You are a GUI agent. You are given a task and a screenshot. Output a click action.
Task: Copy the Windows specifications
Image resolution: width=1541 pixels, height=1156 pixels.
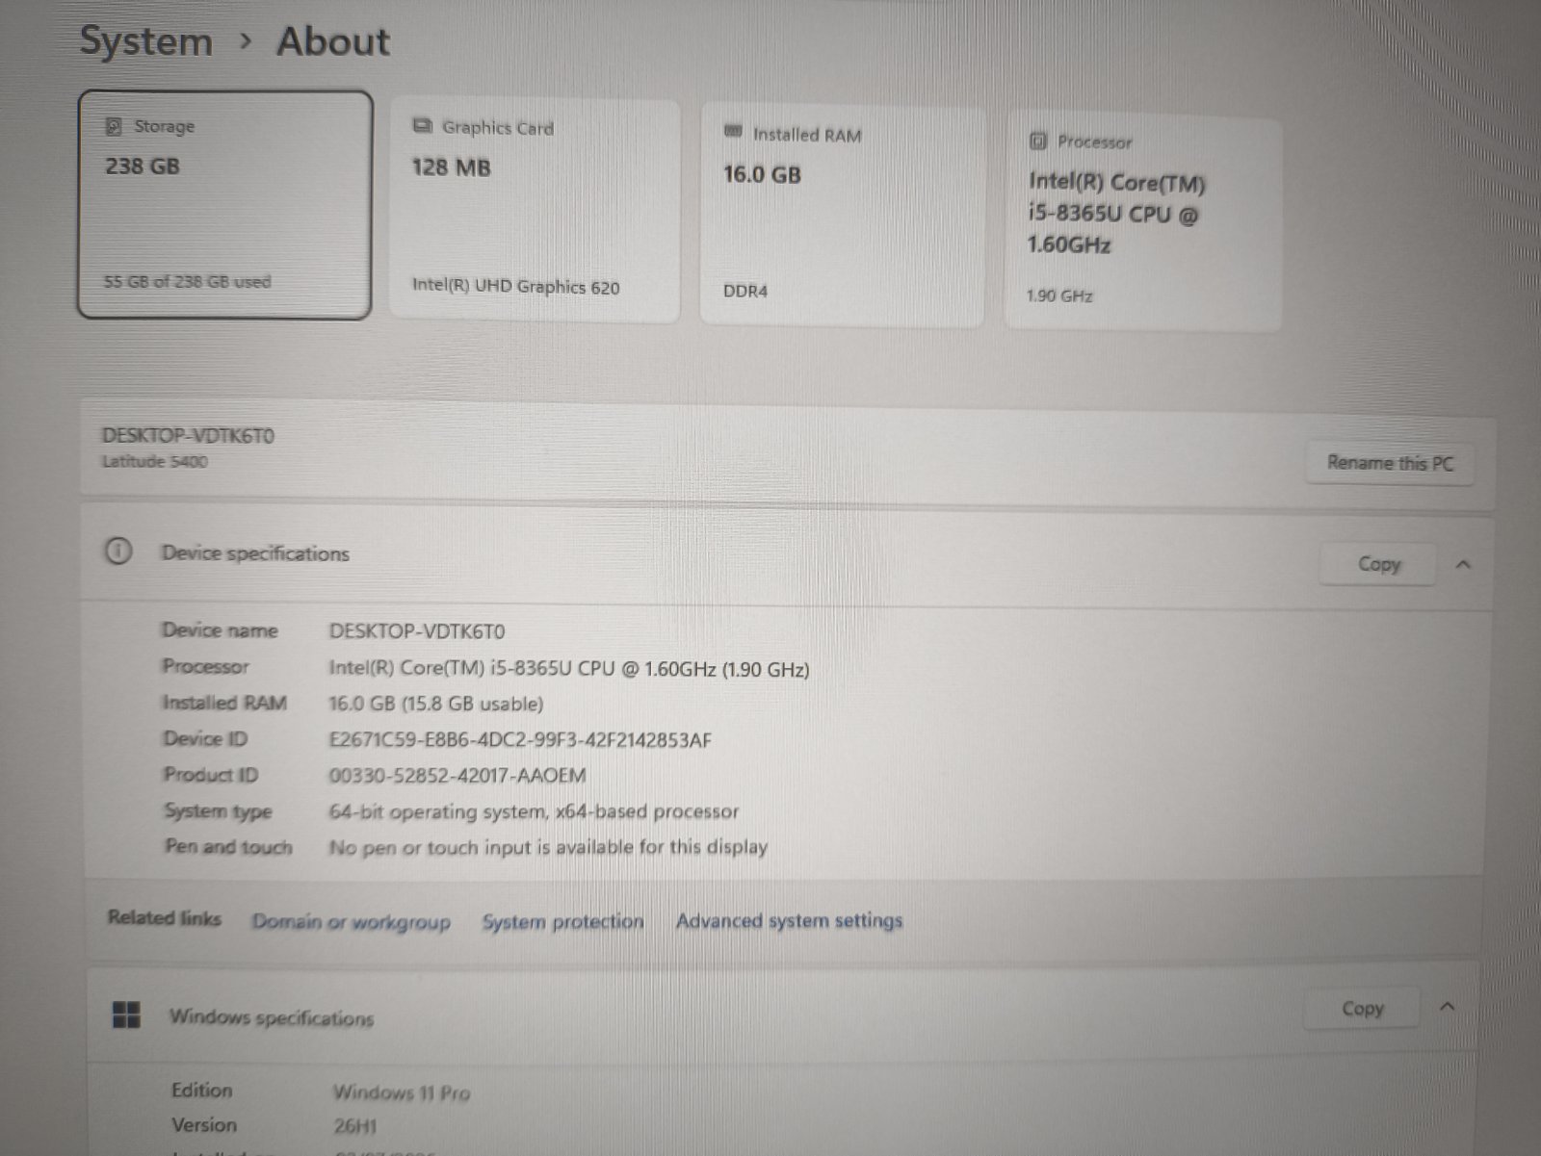(1362, 1009)
